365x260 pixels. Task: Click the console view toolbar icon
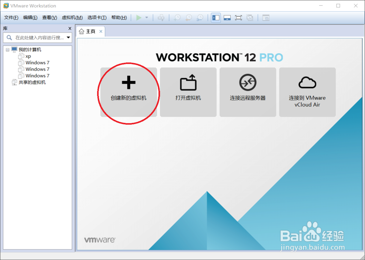[x=266, y=18]
